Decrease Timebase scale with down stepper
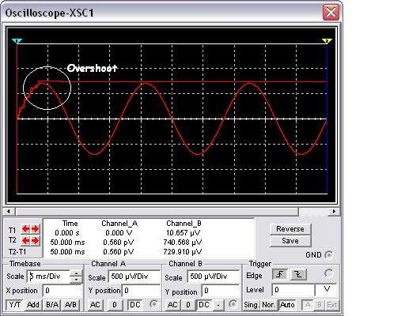The image size is (405, 316). pos(76,280)
